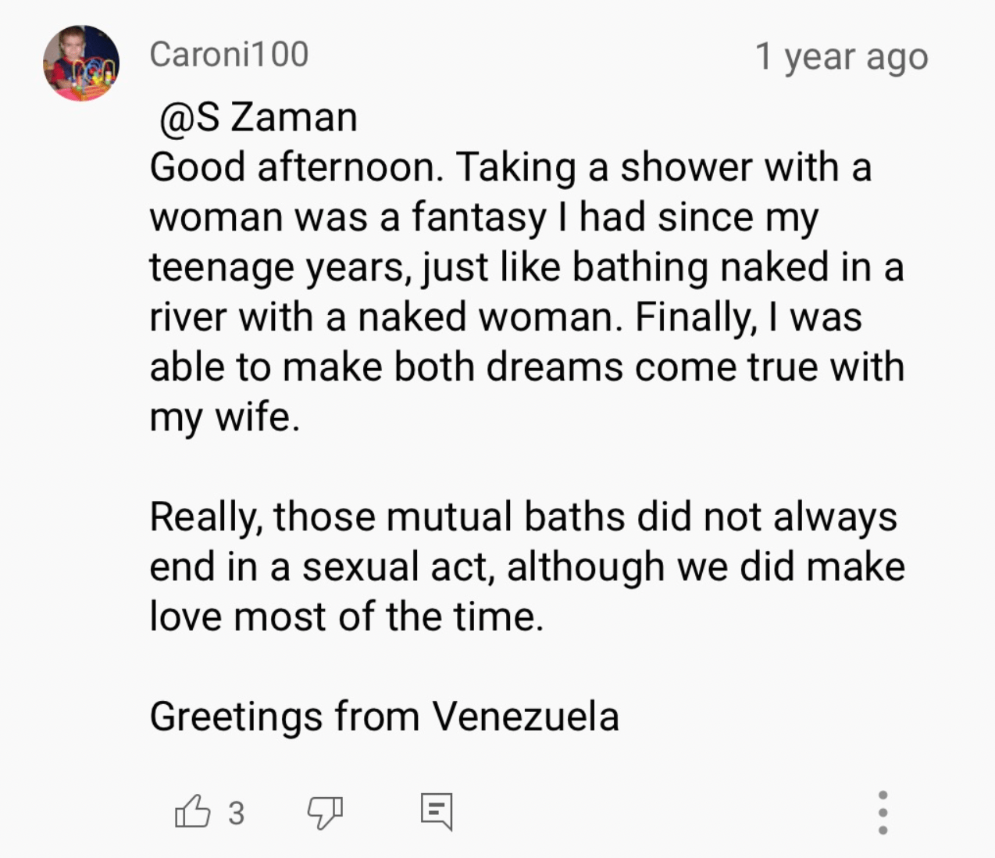Open the Caroni100 username link
The height and width of the screenshot is (858, 995).
coord(229,55)
